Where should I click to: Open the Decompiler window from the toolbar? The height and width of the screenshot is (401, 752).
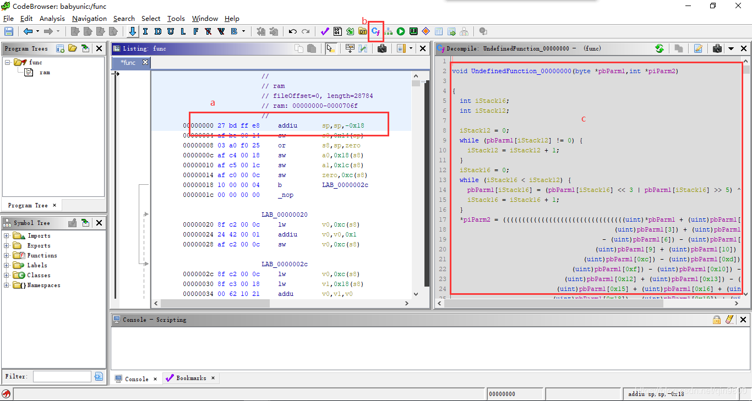(376, 31)
